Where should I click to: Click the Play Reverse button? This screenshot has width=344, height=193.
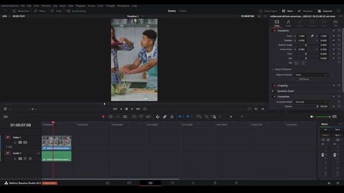pyautogui.click(x=121, y=109)
